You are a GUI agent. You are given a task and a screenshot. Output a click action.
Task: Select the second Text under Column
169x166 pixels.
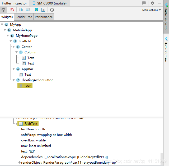(x=31, y=63)
